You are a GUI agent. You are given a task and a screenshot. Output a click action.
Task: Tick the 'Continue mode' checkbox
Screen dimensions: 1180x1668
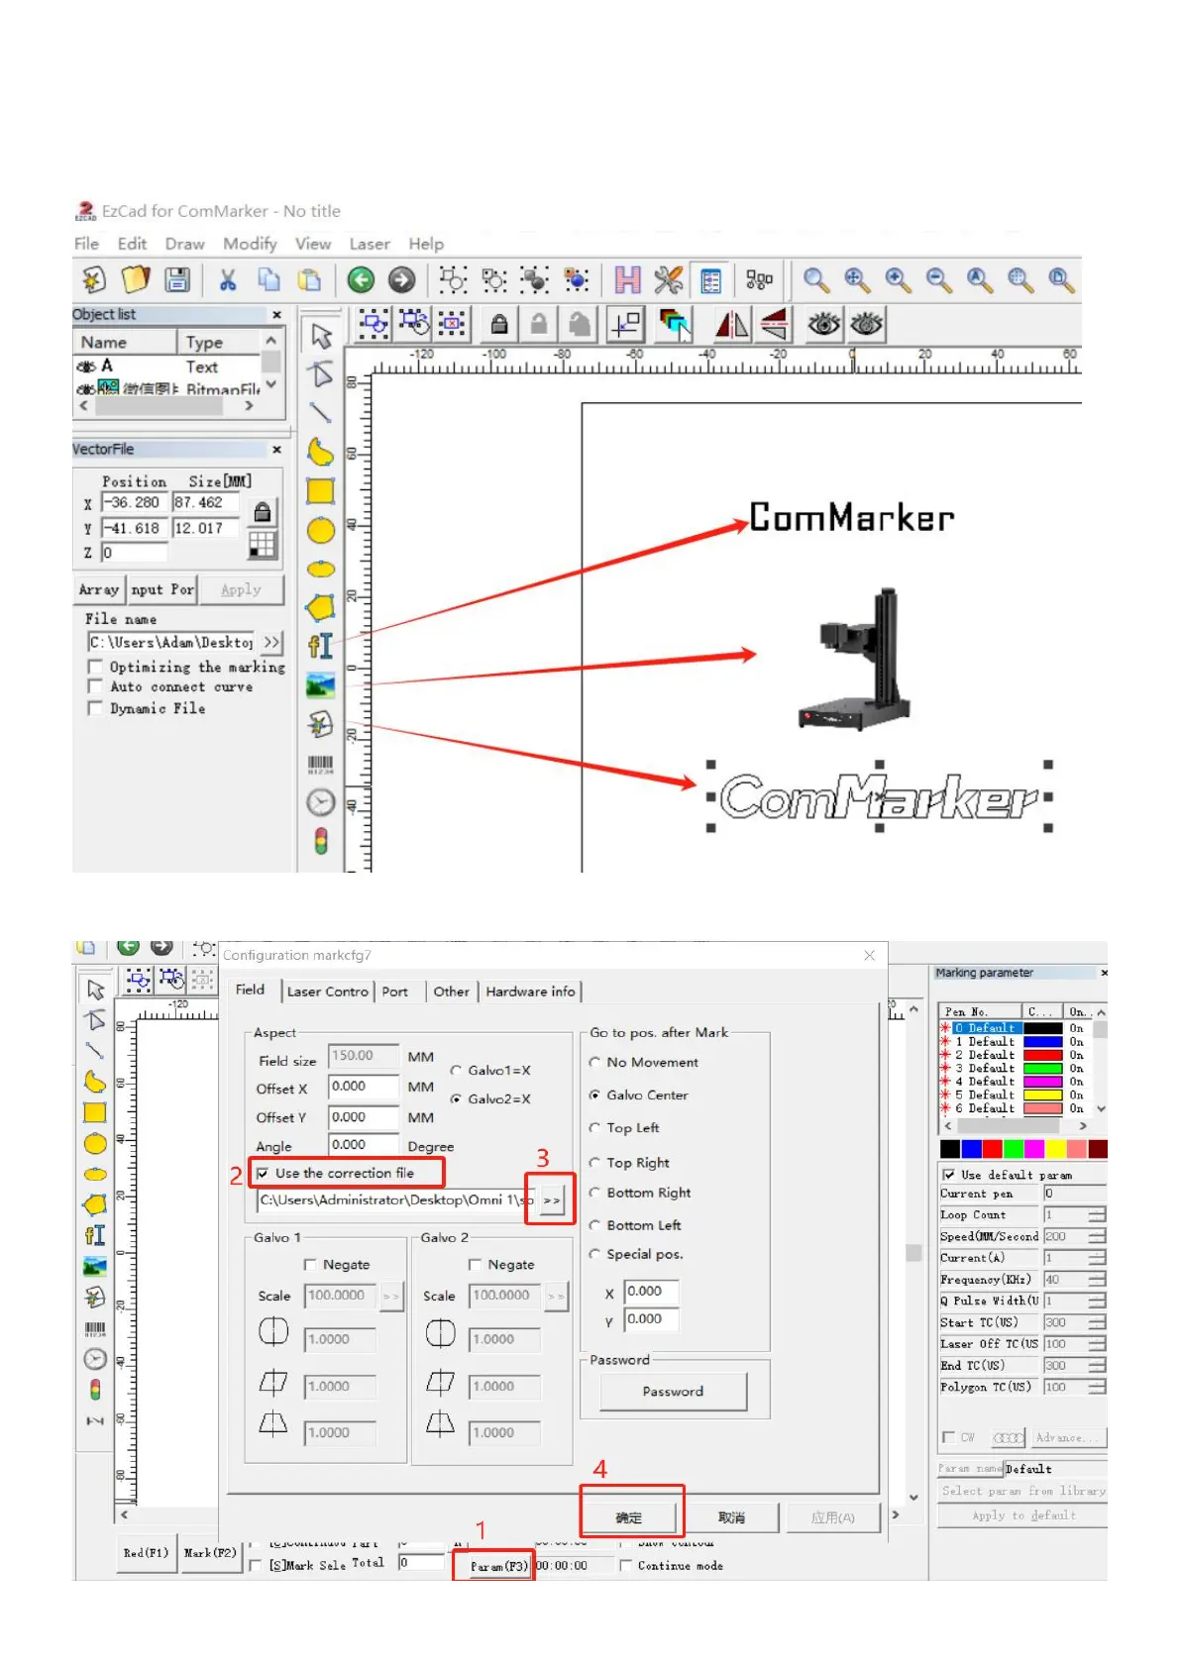pos(625,1566)
